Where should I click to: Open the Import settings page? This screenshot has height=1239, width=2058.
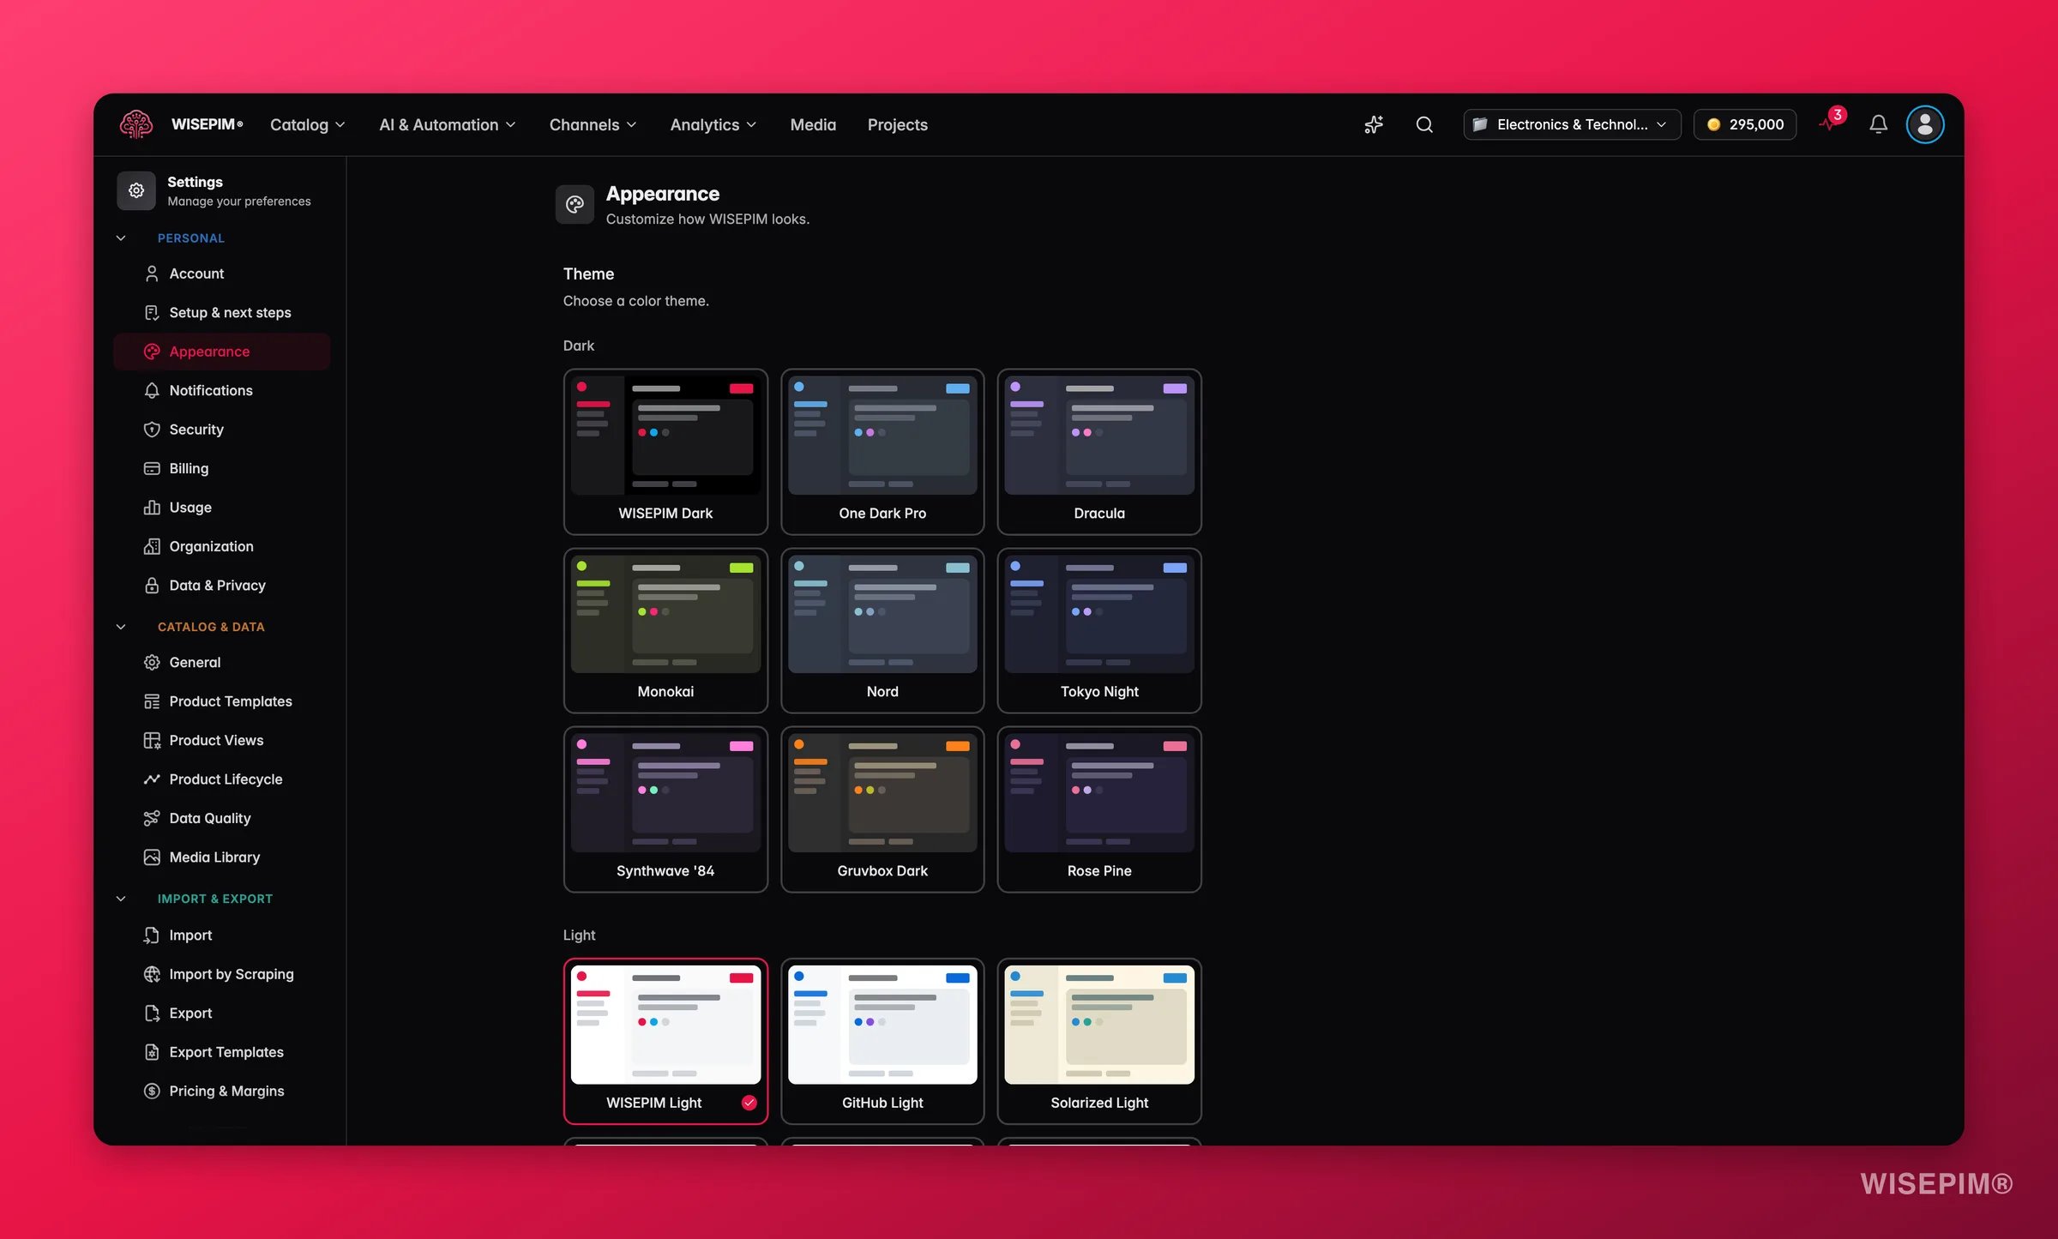coord(221,935)
